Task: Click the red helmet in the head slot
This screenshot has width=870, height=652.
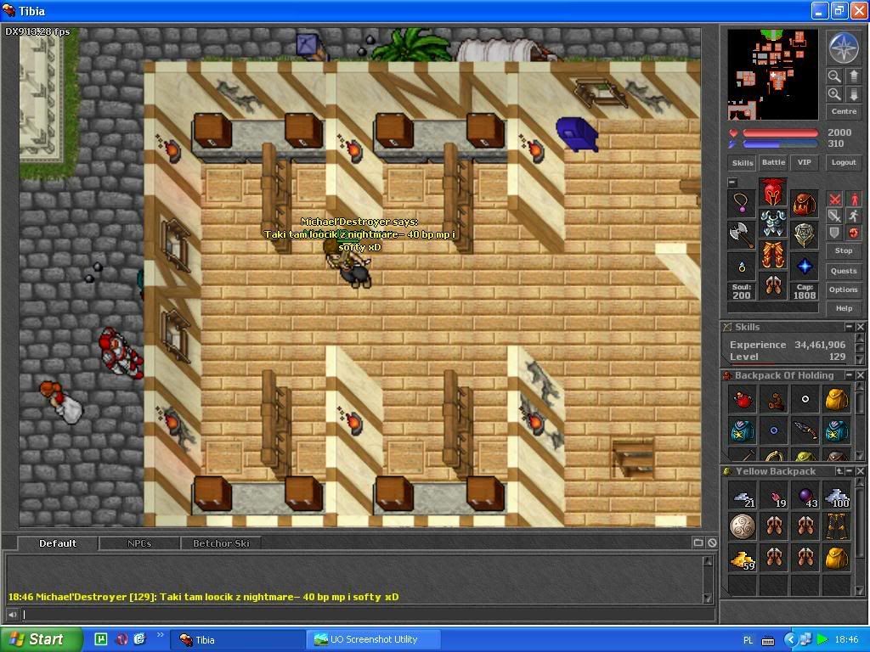Action: tap(773, 192)
